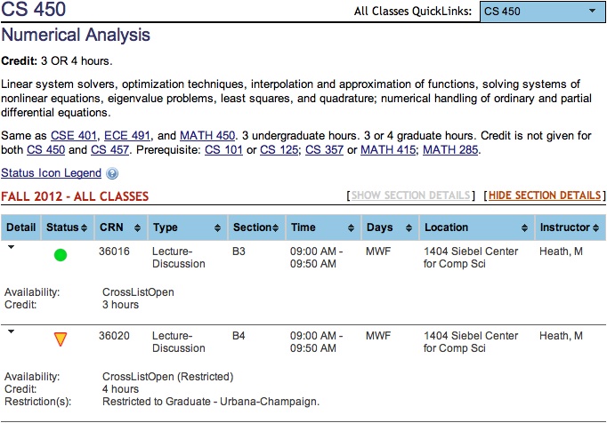Follow the ECE 491 course link
Screen dimensions: 607x423
tap(125, 135)
